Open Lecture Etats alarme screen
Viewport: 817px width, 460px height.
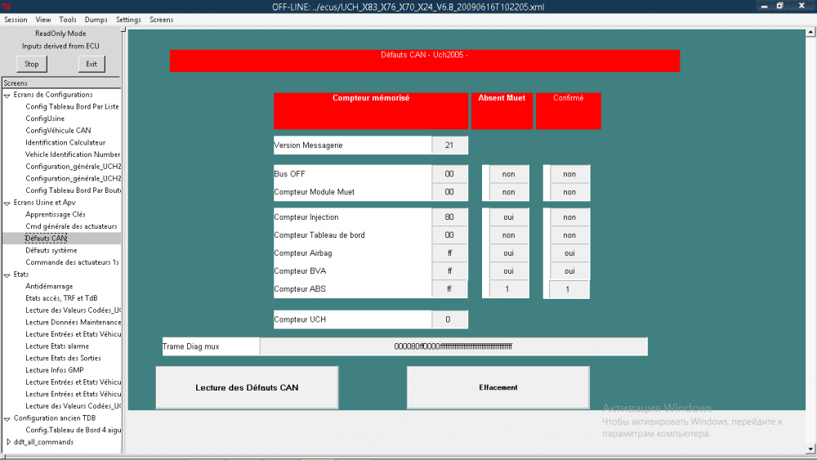(x=57, y=346)
